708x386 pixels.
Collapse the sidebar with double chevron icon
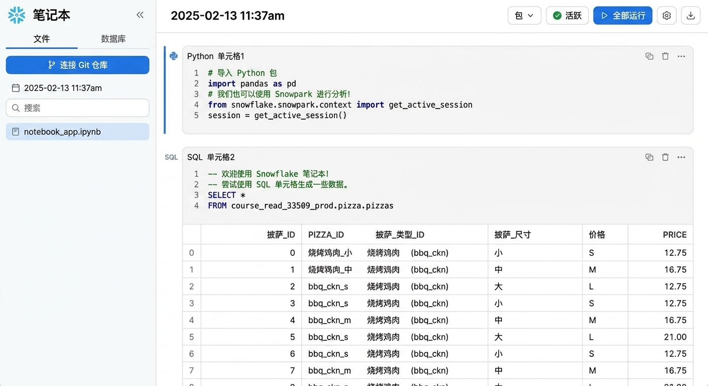[x=140, y=15]
